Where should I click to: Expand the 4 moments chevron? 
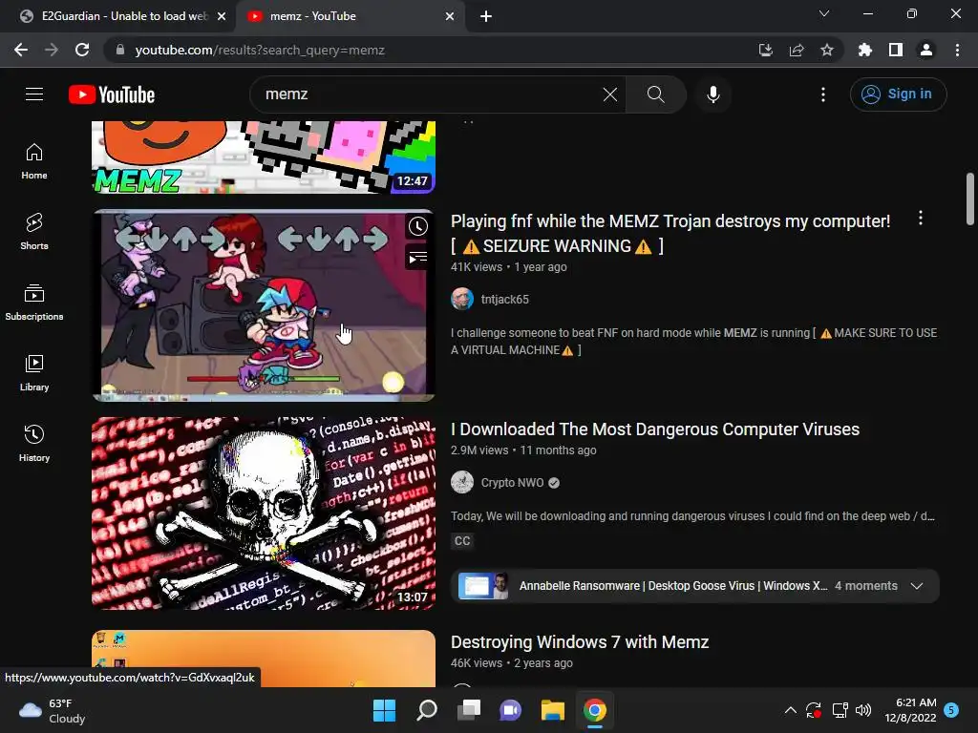916,586
